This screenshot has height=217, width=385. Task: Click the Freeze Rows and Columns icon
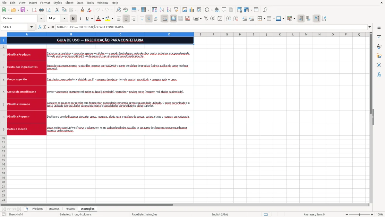point(246,10)
